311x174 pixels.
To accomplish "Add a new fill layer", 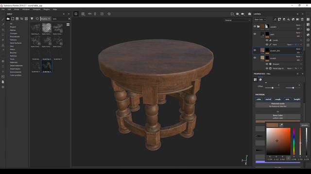I will tap(289, 19).
